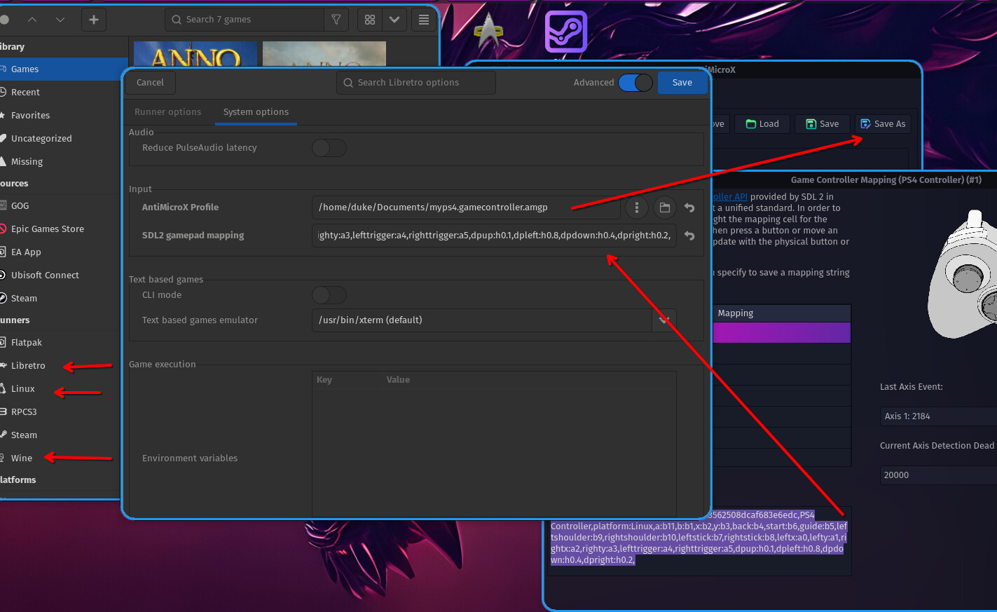This screenshot has width=997, height=612.
Task: Select the System options tab
Action: click(x=256, y=112)
